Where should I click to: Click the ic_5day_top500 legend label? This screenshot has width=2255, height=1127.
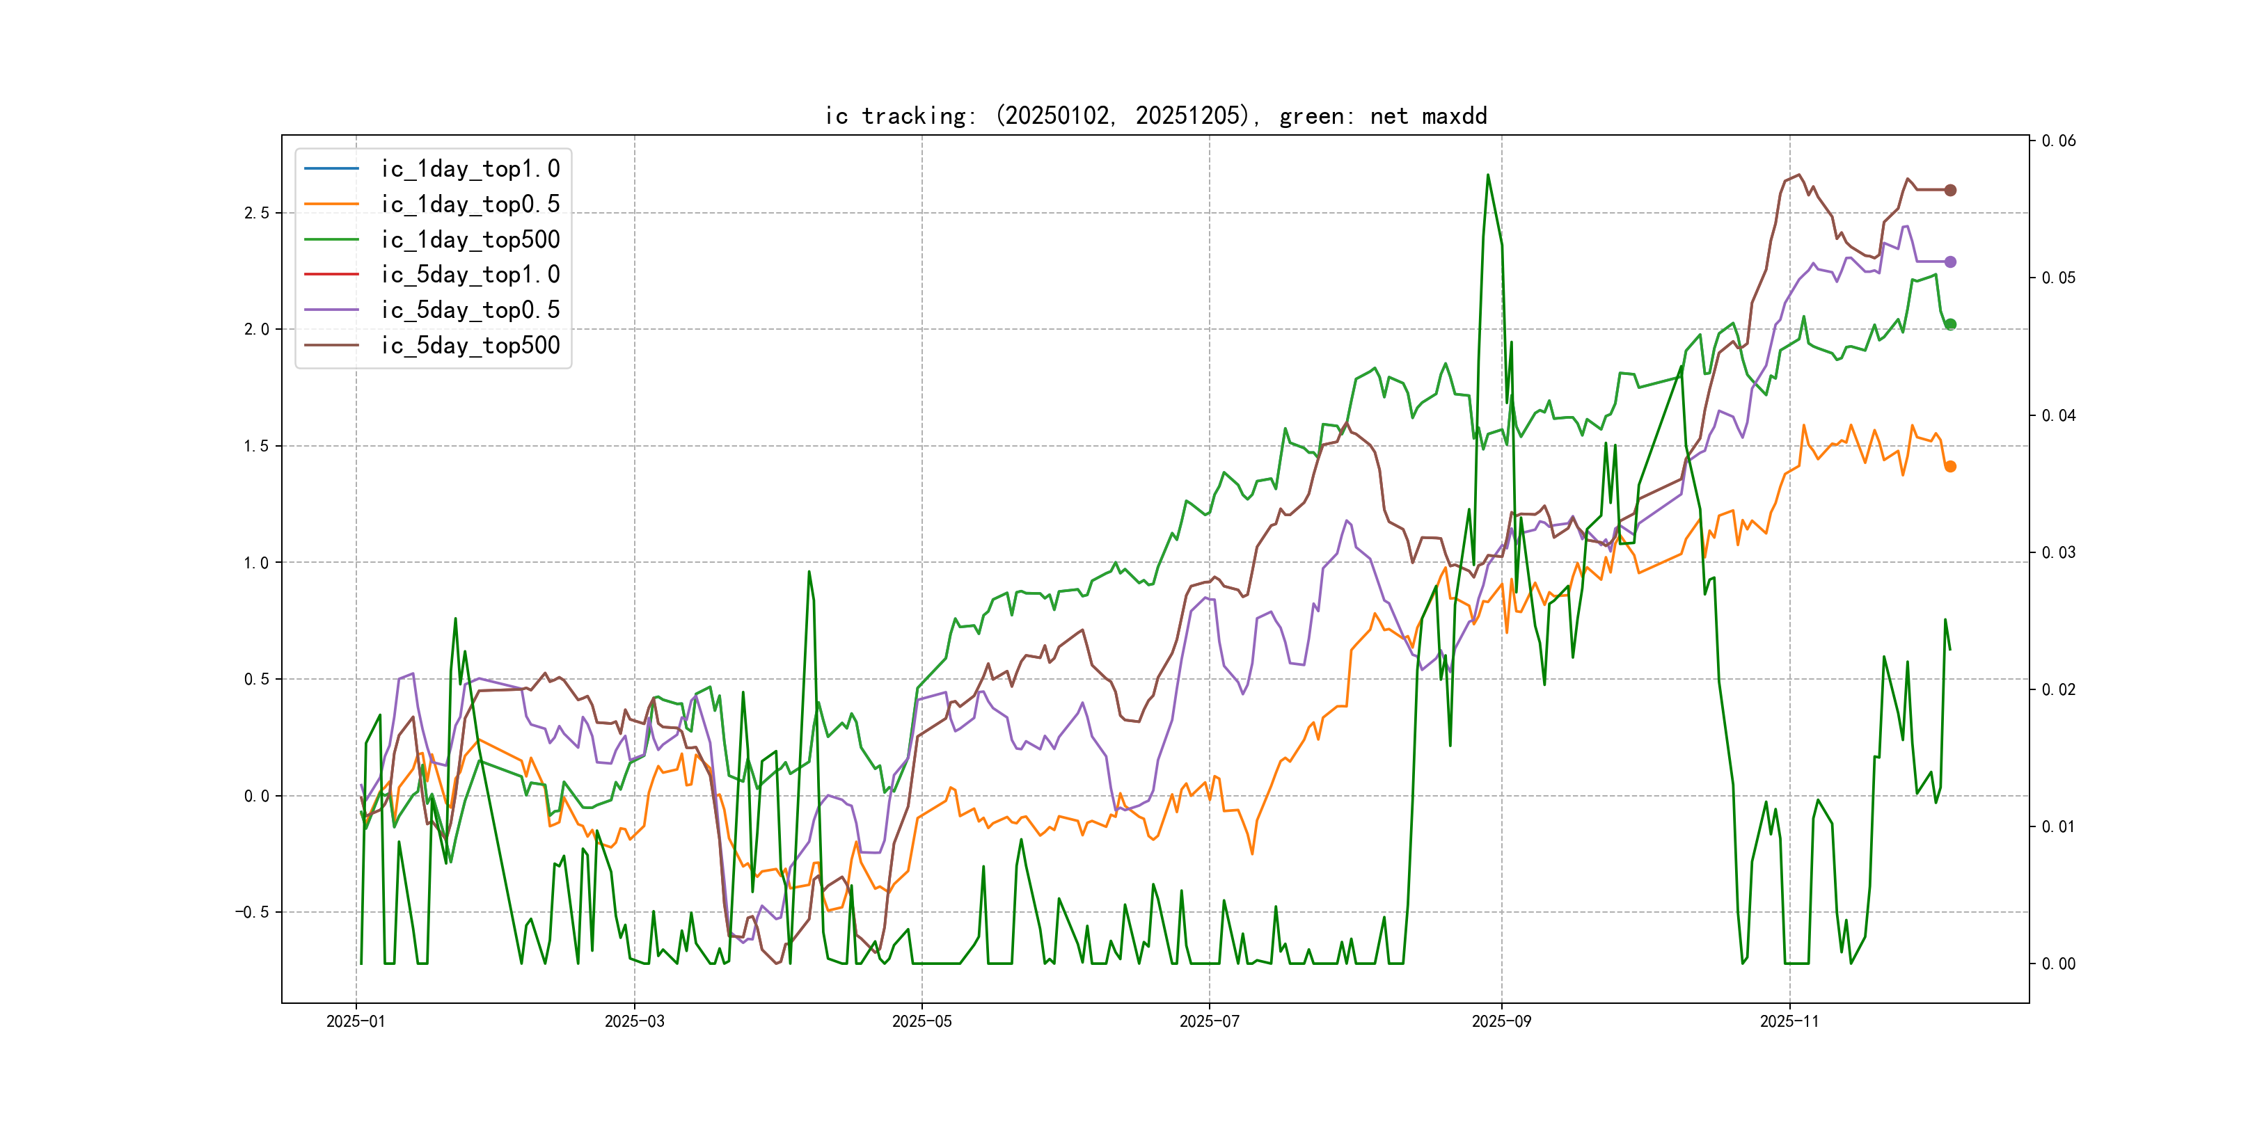coord(470,345)
